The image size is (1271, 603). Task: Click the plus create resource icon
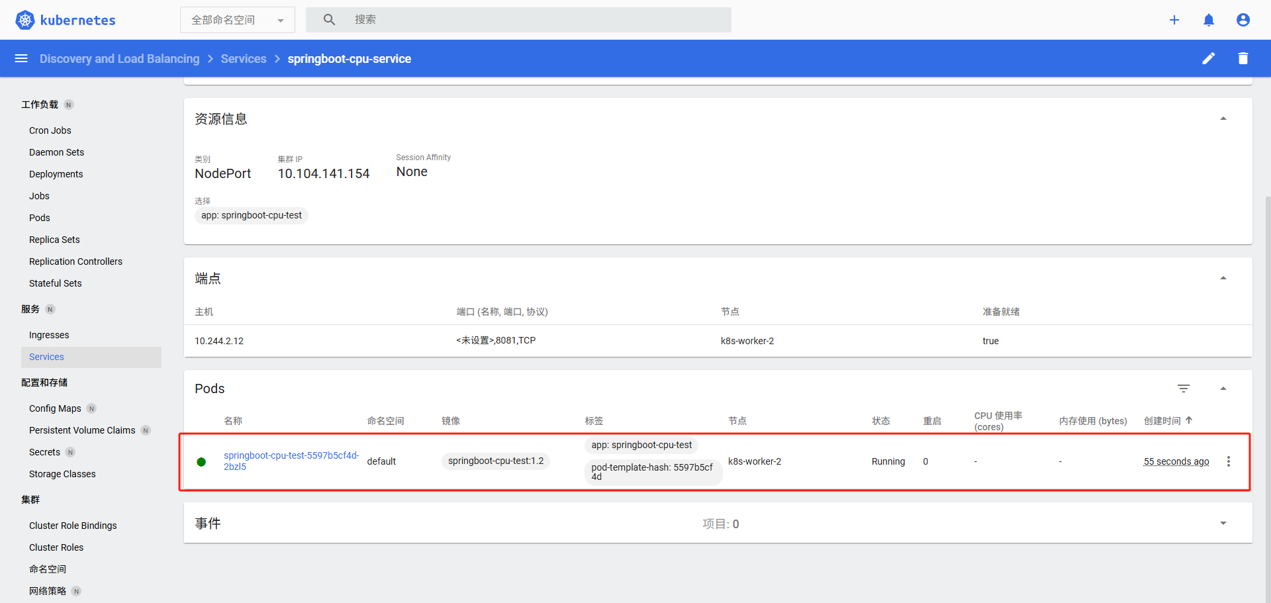tap(1174, 20)
